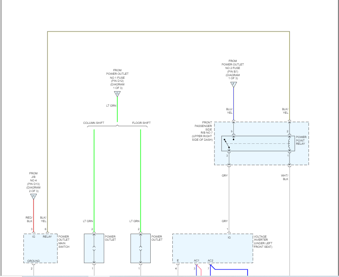Select the relay switch contact symbol
The image size is (339, 277).
(227, 144)
